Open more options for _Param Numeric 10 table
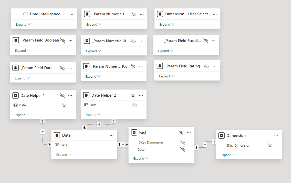291x183 pixels. [141, 41]
